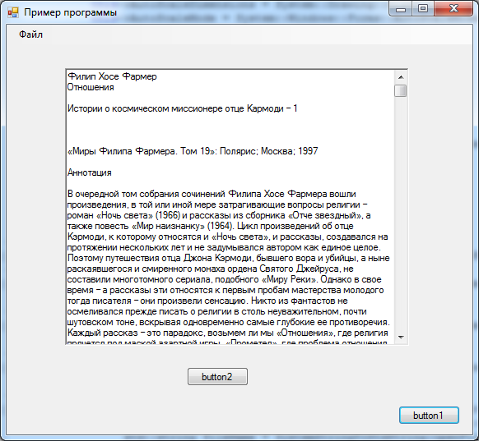Click the heading 'Аннотация'

point(90,172)
